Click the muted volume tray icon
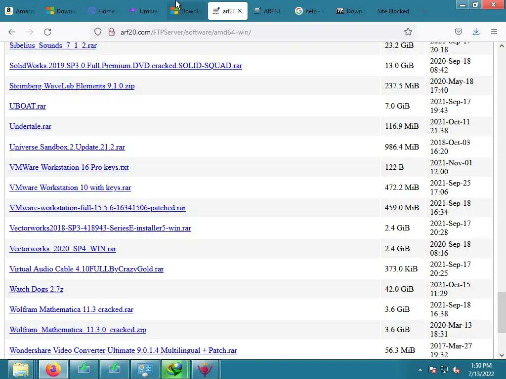Screen dimensions: 506x379 [456, 370]
